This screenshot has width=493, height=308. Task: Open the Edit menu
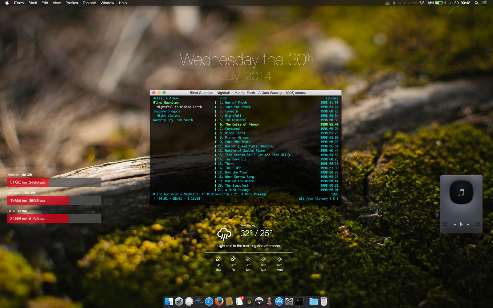(x=45, y=3)
